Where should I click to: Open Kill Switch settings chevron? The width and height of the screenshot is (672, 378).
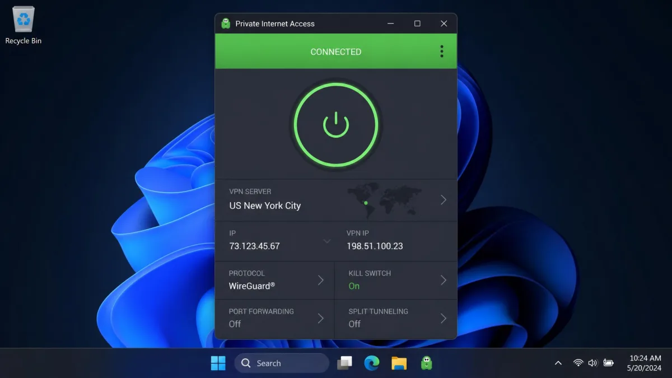coord(443,280)
